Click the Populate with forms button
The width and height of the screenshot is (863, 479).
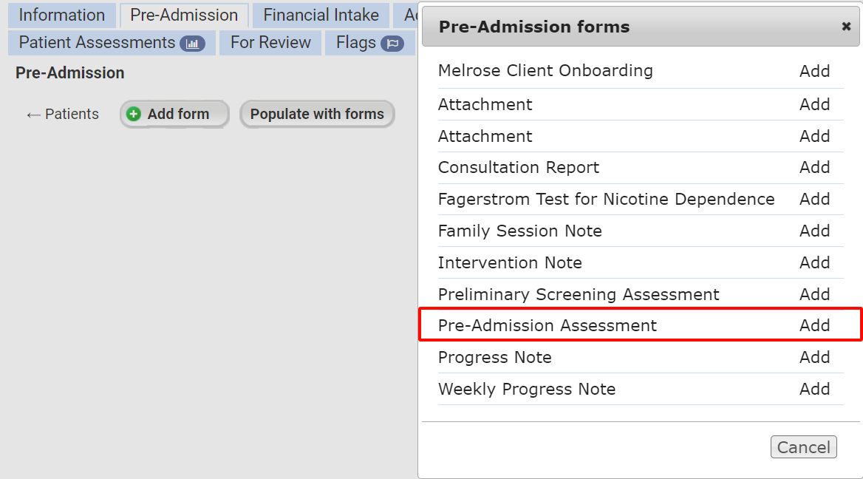[317, 114]
